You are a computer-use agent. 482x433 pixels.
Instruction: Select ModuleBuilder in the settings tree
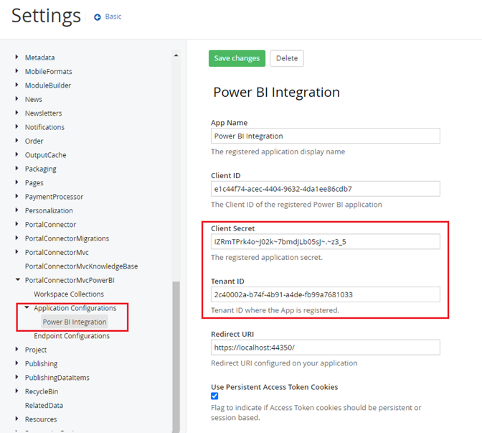(48, 85)
